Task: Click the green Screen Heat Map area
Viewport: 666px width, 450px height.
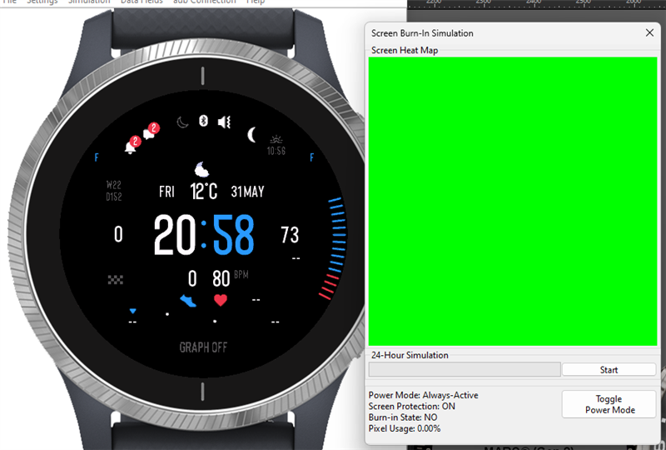Action: [513, 201]
